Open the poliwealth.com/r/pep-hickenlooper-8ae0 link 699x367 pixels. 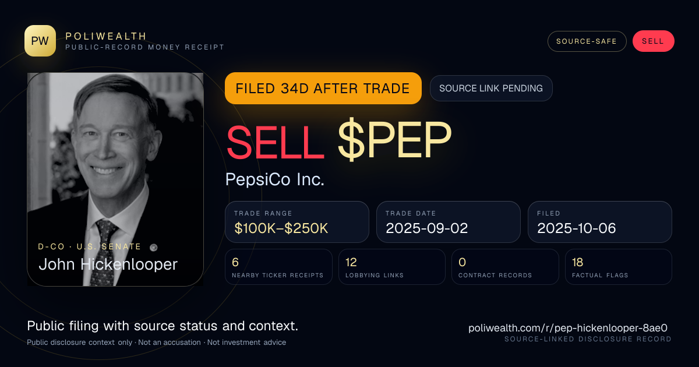(x=567, y=328)
